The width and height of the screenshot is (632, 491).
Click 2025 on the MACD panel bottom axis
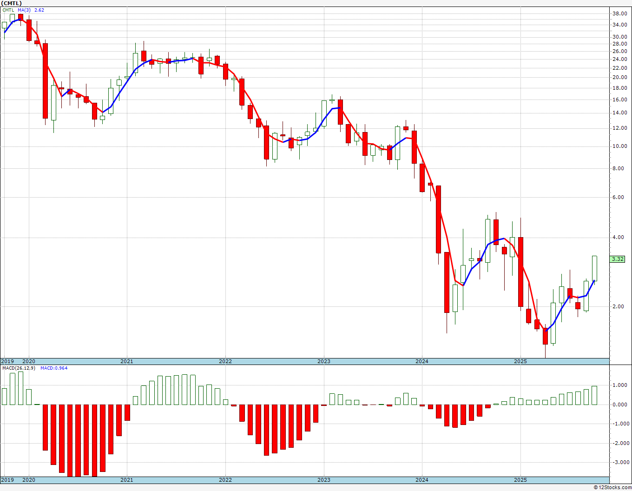click(520, 480)
